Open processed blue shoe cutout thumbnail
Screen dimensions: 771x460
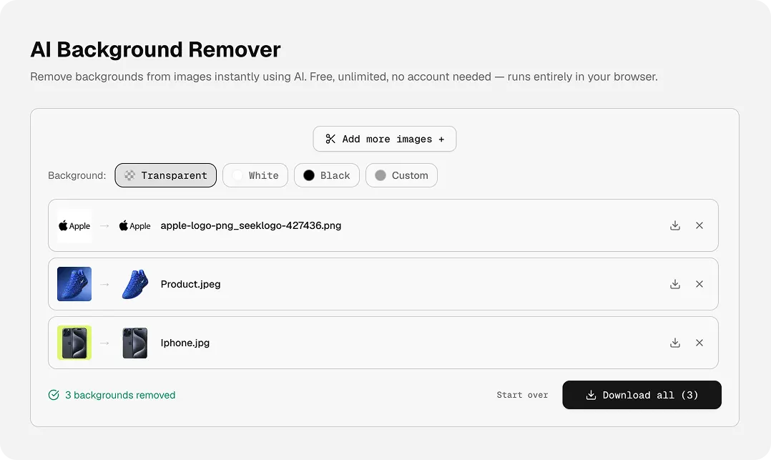coord(134,284)
